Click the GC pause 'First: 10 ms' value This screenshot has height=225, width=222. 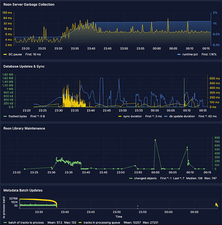point(33,54)
